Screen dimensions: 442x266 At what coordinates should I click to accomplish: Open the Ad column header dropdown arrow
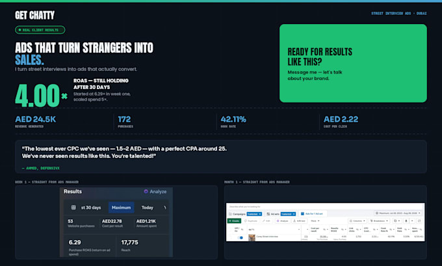click(299, 230)
